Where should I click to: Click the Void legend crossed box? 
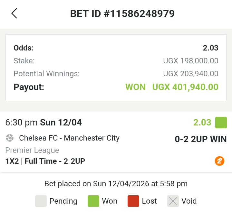pos(173,201)
